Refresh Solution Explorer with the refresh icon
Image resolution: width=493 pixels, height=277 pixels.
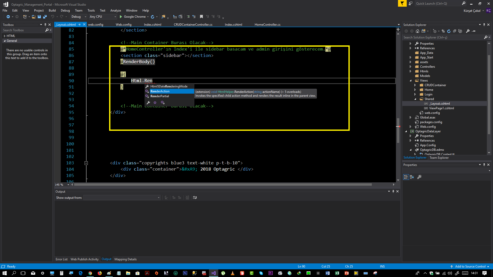[449, 31]
